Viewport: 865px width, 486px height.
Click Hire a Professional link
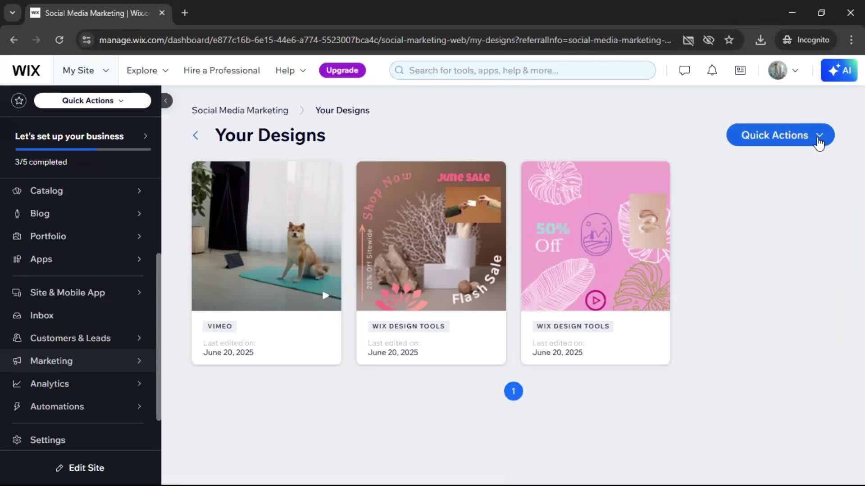click(x=222, y=71)
